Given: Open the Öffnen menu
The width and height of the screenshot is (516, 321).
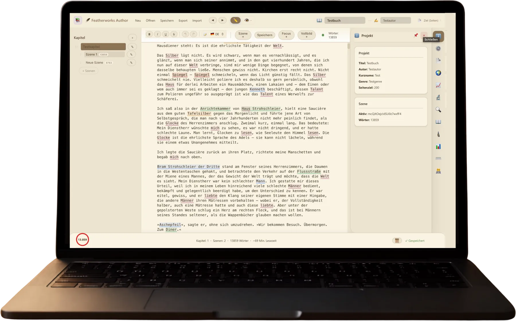Looking at the screenshot, I should (x=150, y=21).
